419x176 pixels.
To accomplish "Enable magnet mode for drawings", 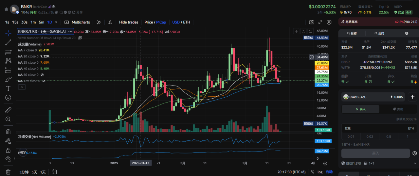I will tap(8, 132).
